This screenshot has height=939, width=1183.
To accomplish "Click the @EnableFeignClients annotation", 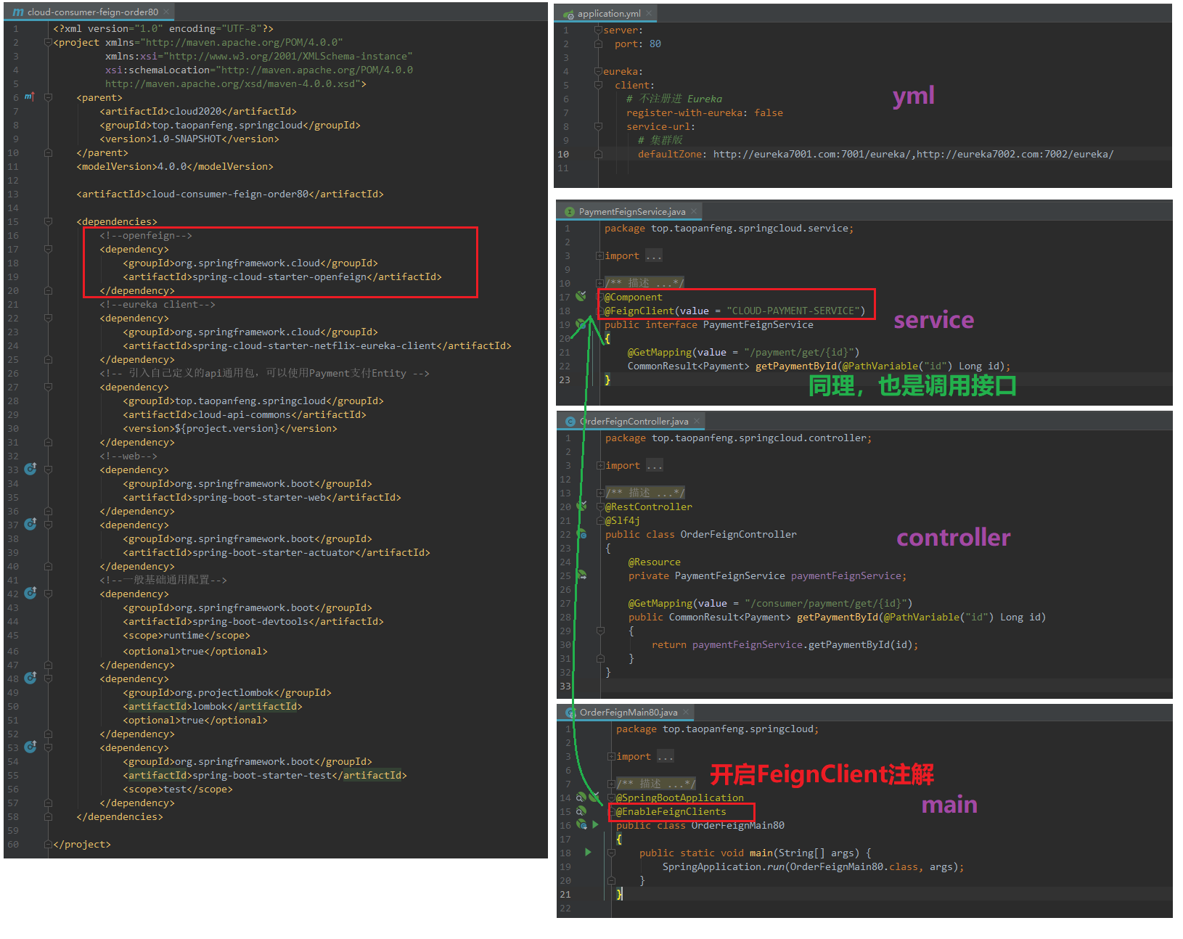I will click(671, 811).
